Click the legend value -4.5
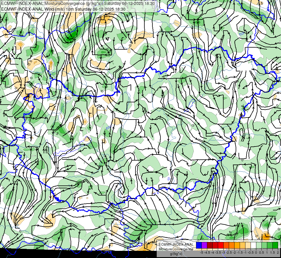 (x=207, y=253)
